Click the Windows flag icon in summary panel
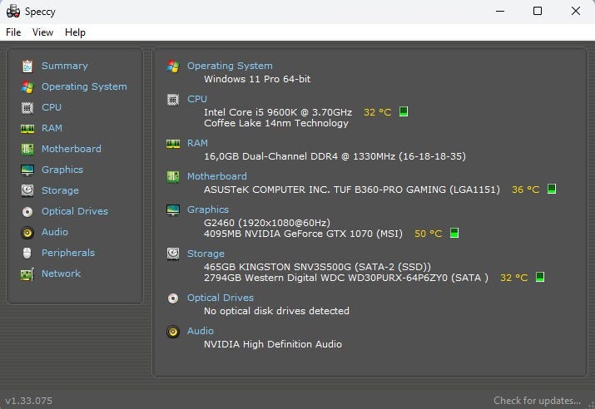 (173, 67)
